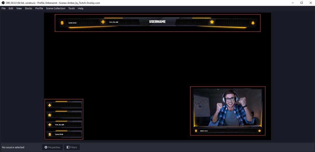Image resolution: width=315 pixels, height=152 pixels.
Task: Click the OBS logo in title bar
Action: (3, 3)
